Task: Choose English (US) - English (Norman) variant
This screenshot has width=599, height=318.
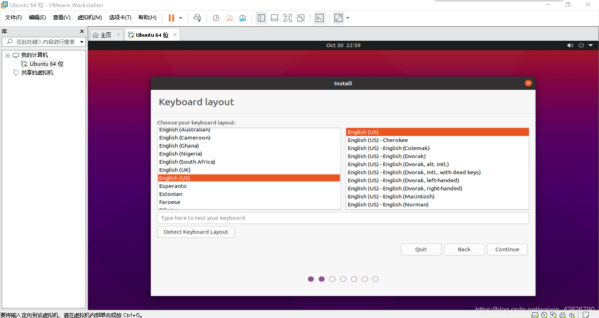Action: 437,205
